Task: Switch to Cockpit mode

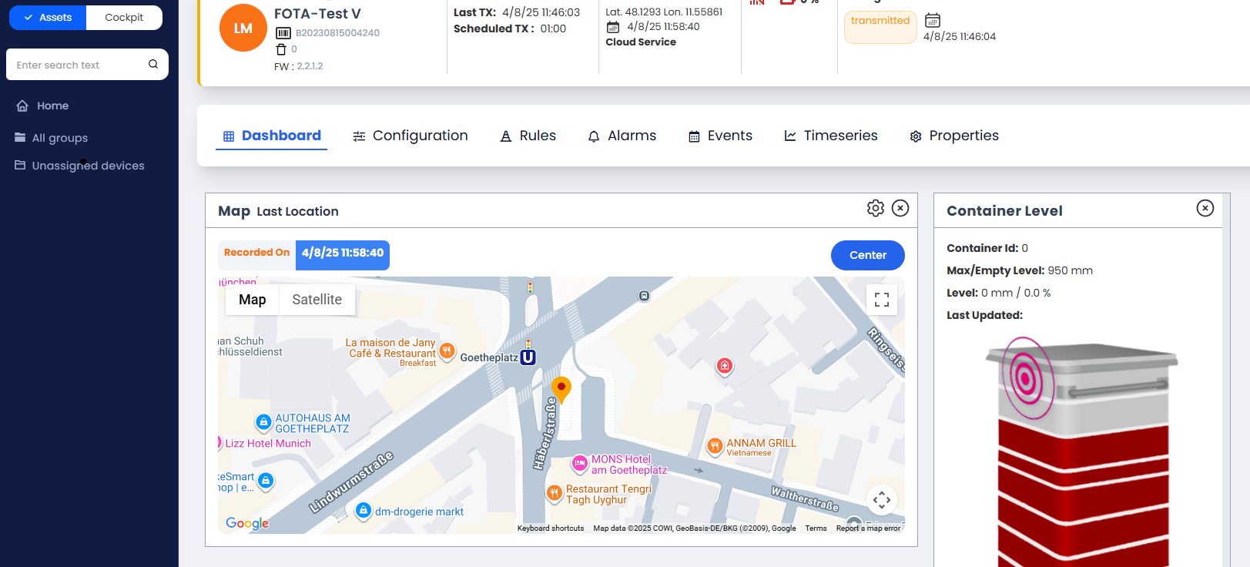Action: tap(124, 18)
